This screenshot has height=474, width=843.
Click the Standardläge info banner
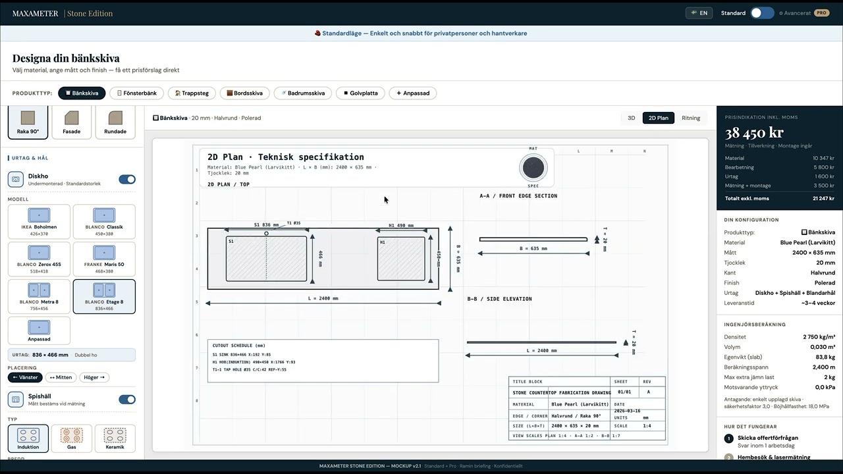[421, 33]
